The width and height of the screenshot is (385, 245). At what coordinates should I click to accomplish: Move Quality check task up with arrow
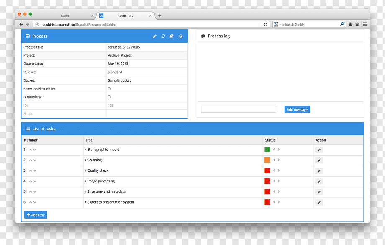pos(31,170)
